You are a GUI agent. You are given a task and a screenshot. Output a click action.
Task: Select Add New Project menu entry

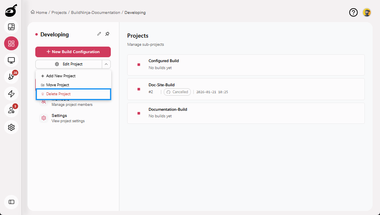[x=73, y=76]
